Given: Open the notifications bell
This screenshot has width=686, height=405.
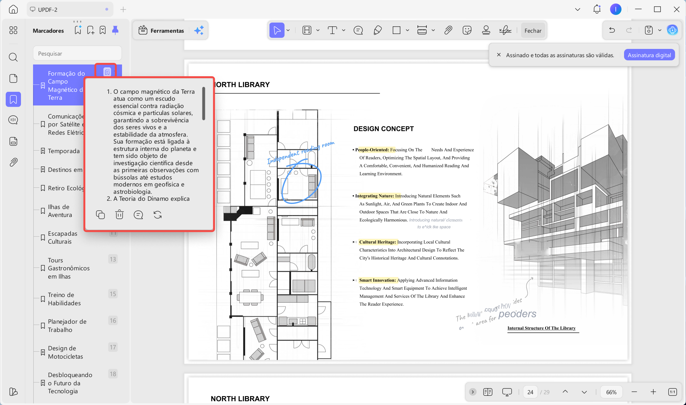Looking at the screenshot, I should click(x=597, y=9).
